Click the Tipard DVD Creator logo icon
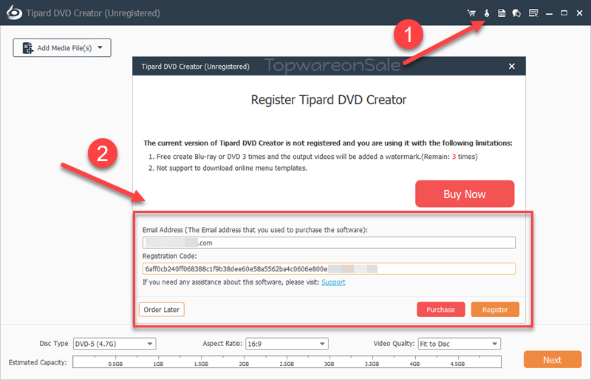The height and width of the screenshot is (380, 591). click(14, 13)
